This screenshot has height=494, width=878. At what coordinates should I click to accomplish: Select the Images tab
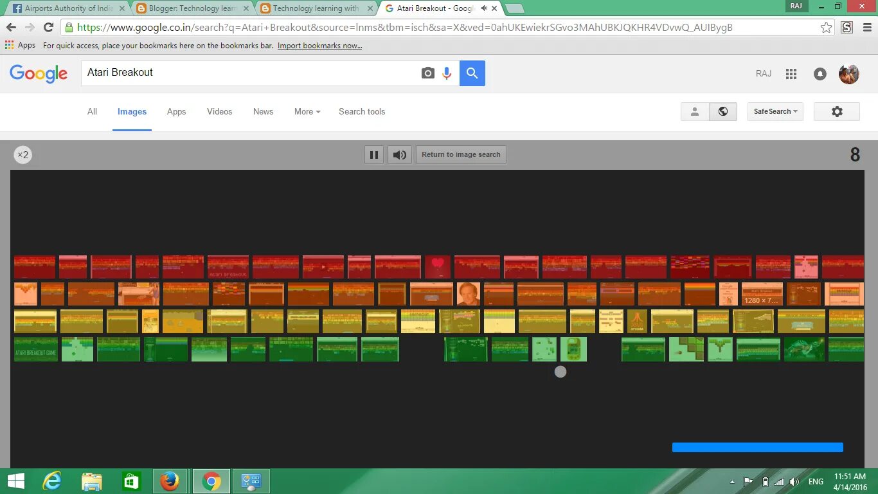(132, 111)
